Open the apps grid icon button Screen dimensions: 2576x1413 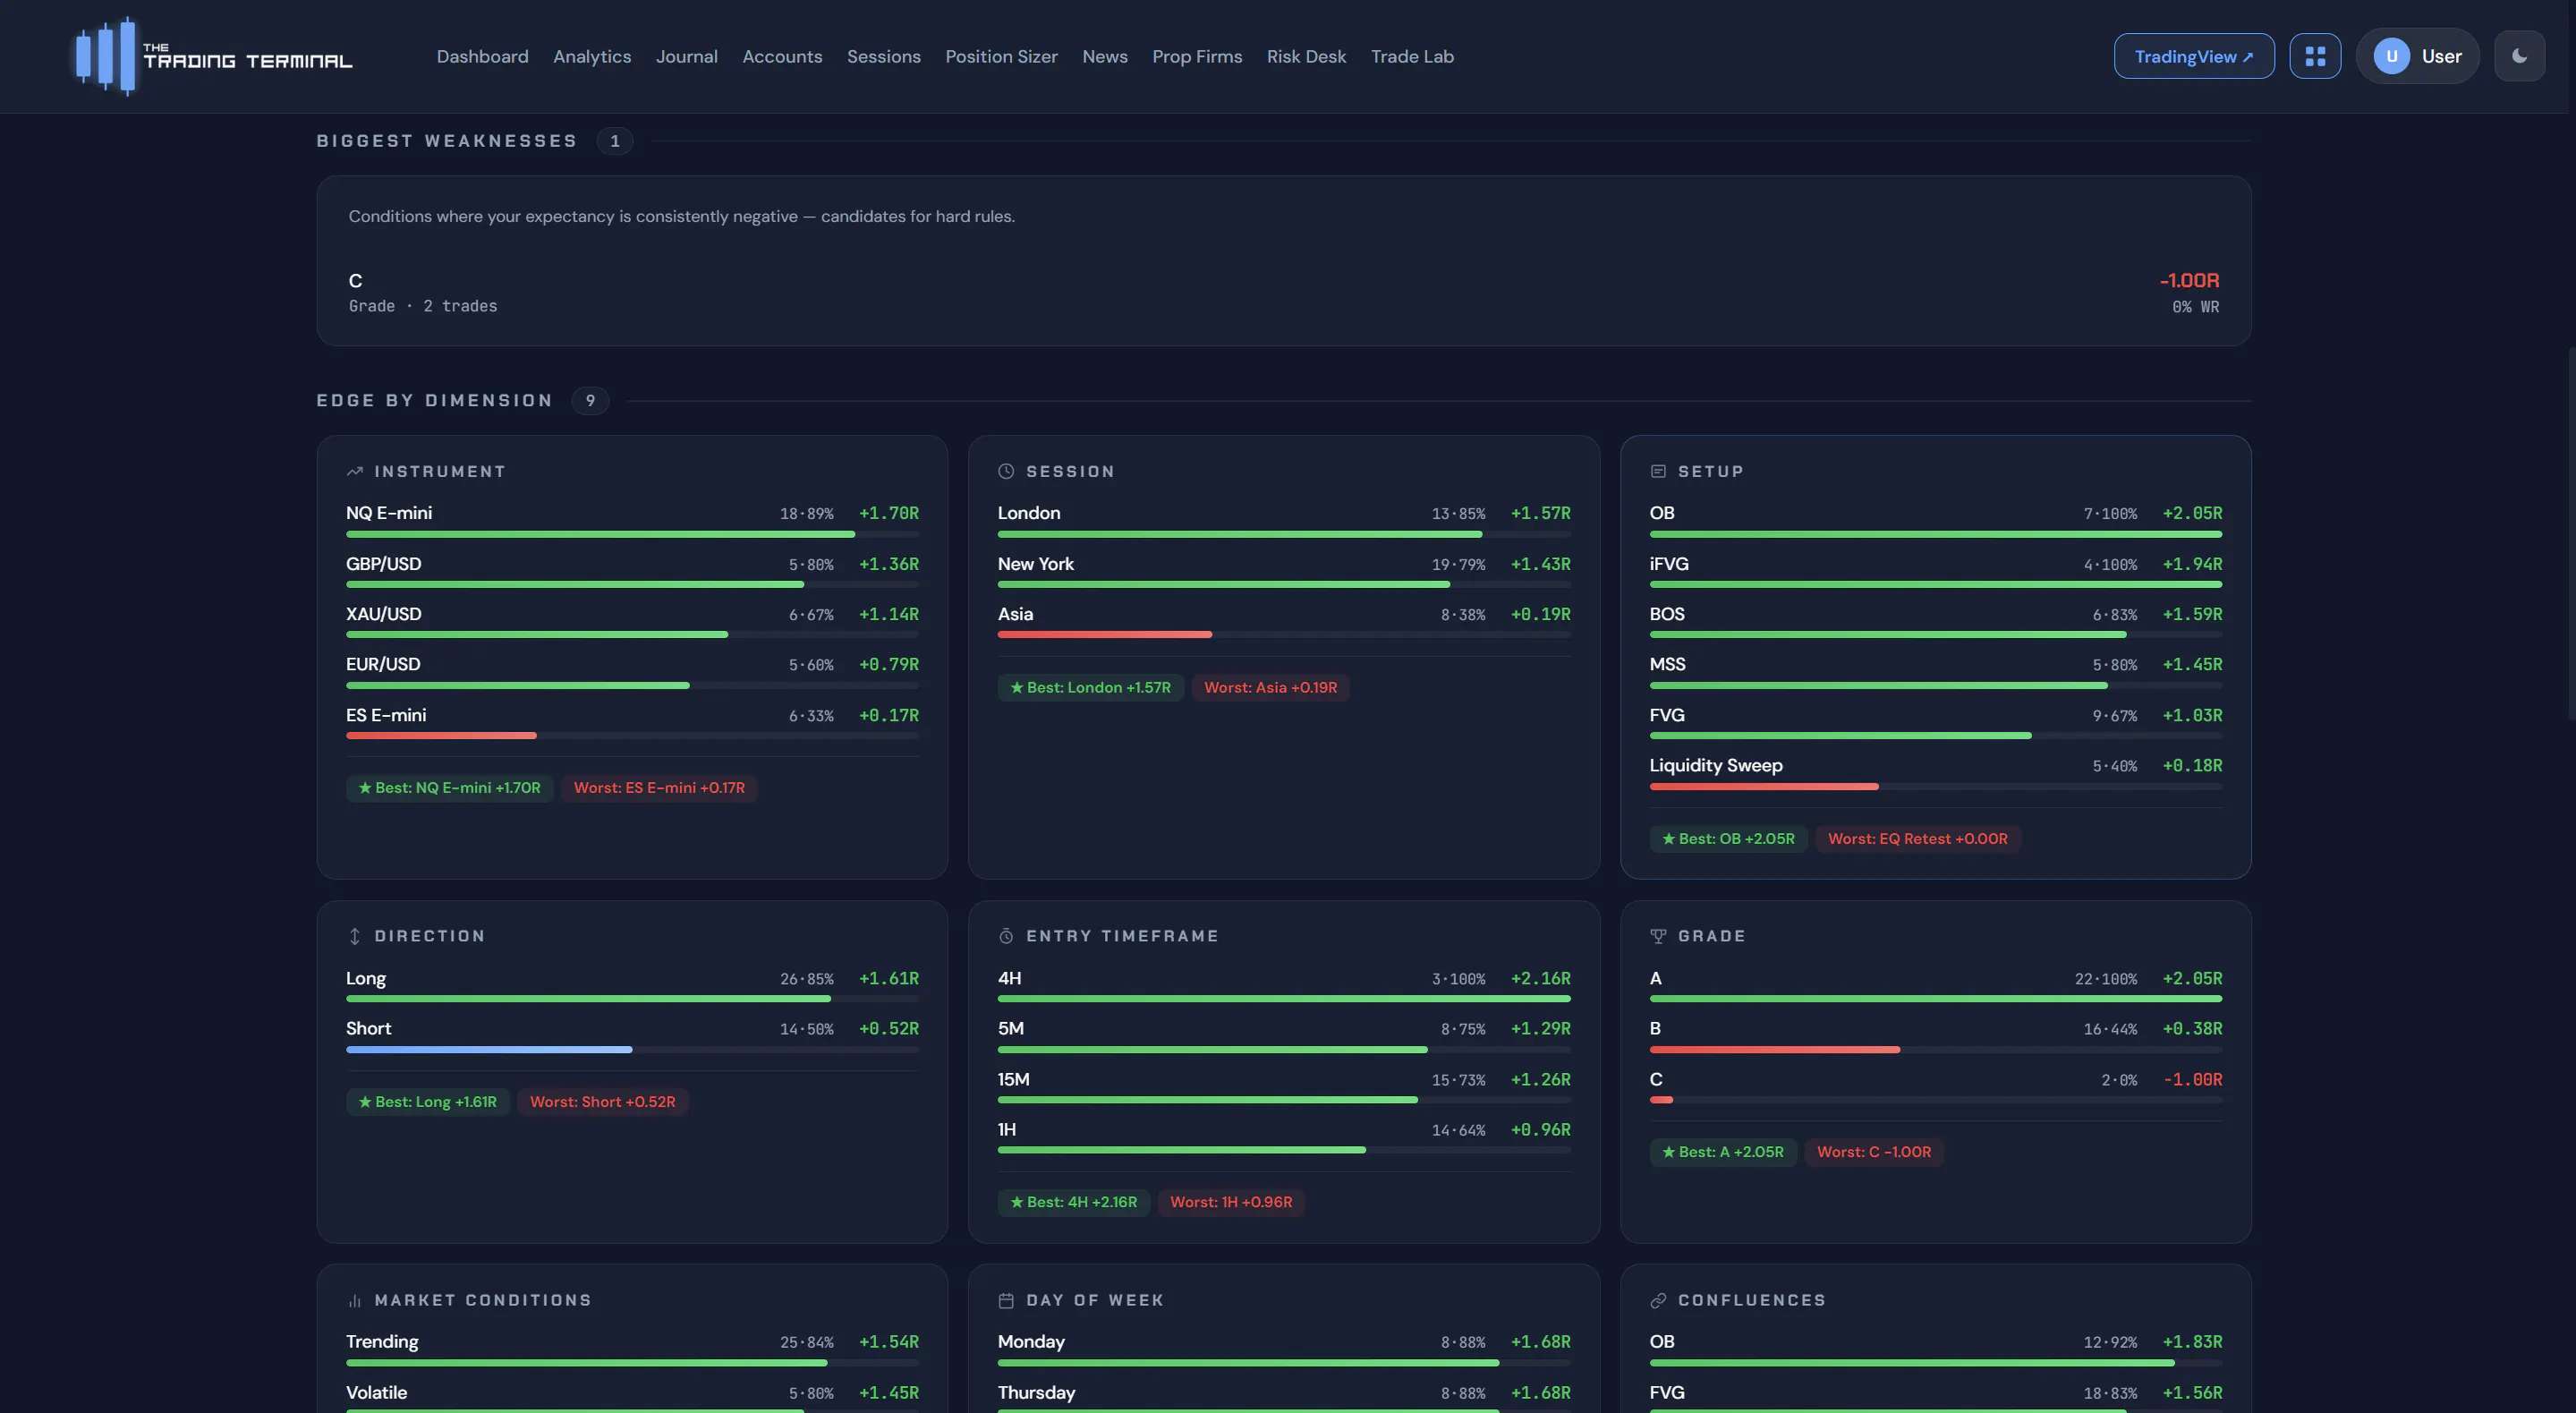pyautogui.click(x=2315, y=56)
